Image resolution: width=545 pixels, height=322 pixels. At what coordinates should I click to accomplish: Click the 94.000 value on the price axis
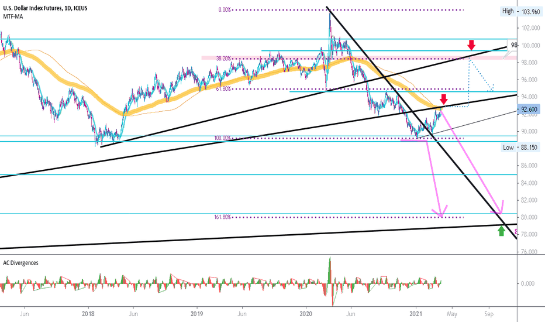530,97
